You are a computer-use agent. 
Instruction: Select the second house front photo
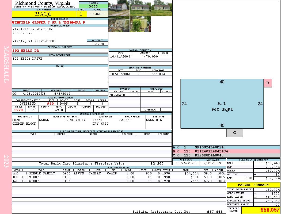(x=140, y=8)
